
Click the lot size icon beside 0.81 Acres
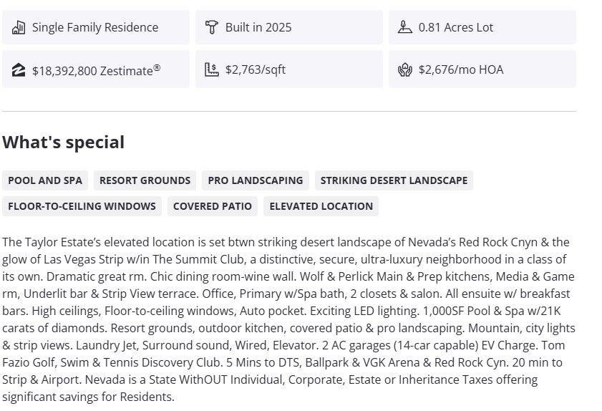(404, 28)
